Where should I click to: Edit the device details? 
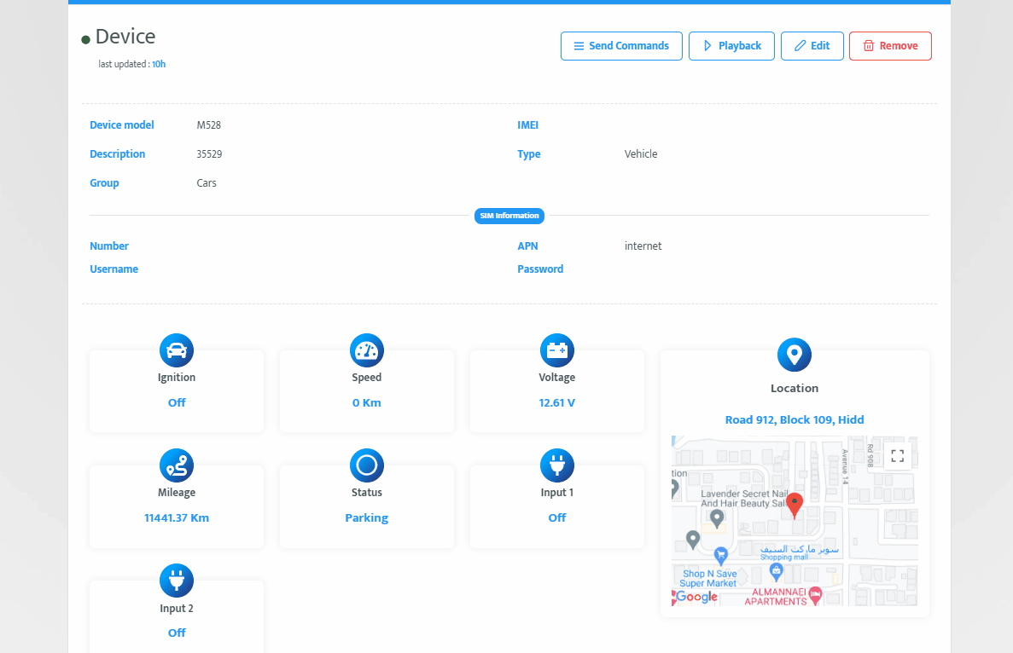click(x=812, y=46)
